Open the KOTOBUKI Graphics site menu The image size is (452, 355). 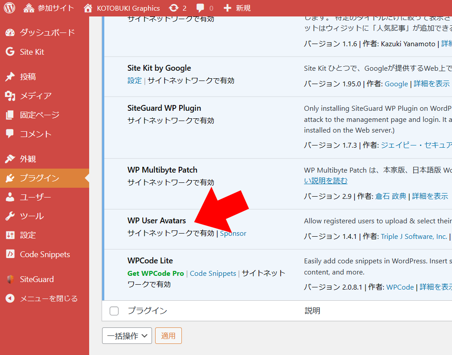pos(122,8)
